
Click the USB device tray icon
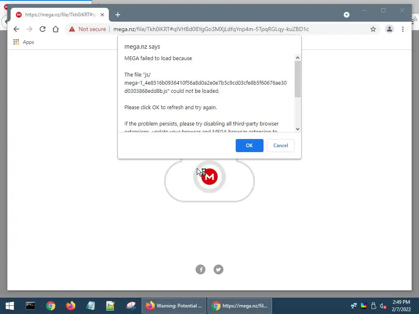coord(374,306)
